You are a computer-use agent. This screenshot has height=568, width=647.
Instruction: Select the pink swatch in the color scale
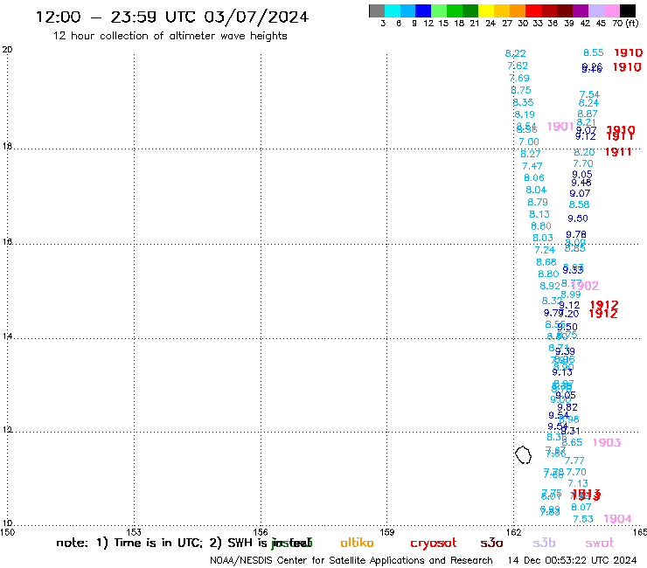click(612, 10)
